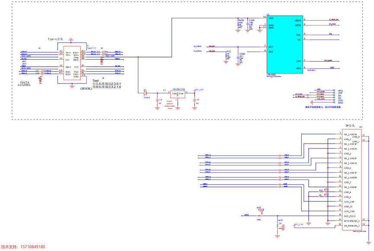Click the CK label on debug header
The height and width of the screenshot is (251, 374).
[x=339, y=98]
